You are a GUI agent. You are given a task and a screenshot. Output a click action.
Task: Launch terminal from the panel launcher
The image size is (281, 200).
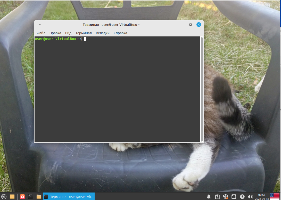click(31, 197)
